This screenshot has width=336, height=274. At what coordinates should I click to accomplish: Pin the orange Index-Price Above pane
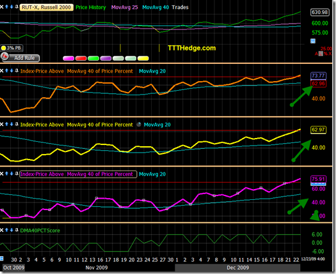click(x=17, y=71)
